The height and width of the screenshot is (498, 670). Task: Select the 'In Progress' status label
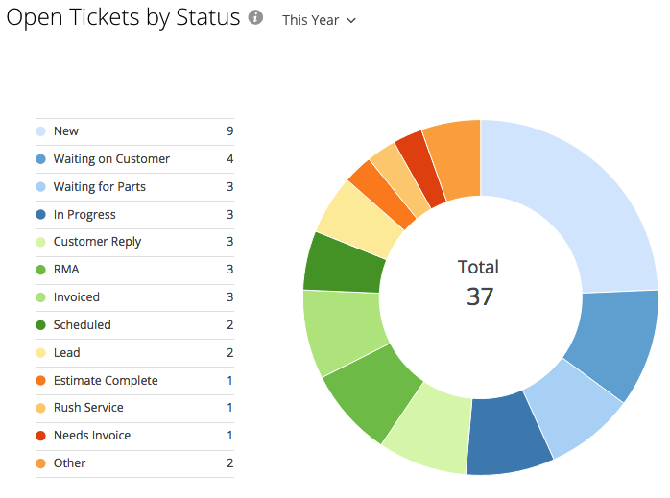coord(84,214)
